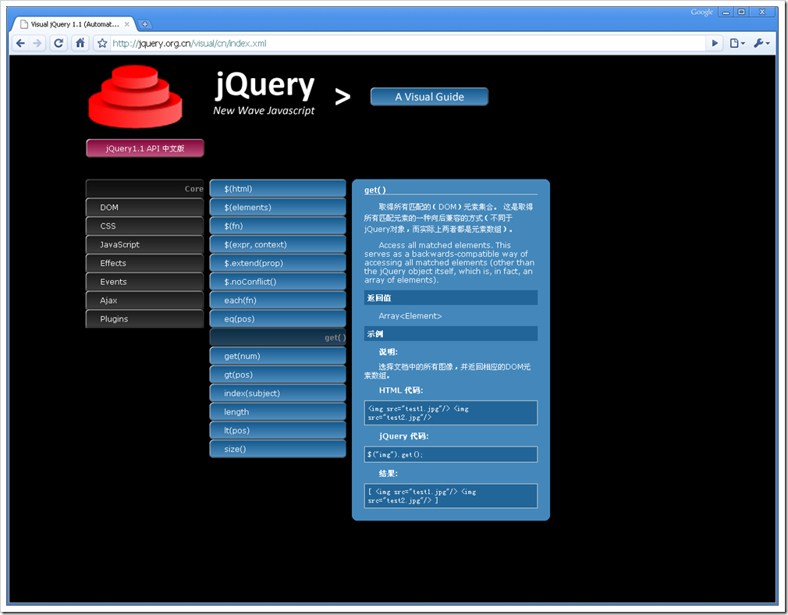Open the each(fn) method entry

tap(278, 300)
